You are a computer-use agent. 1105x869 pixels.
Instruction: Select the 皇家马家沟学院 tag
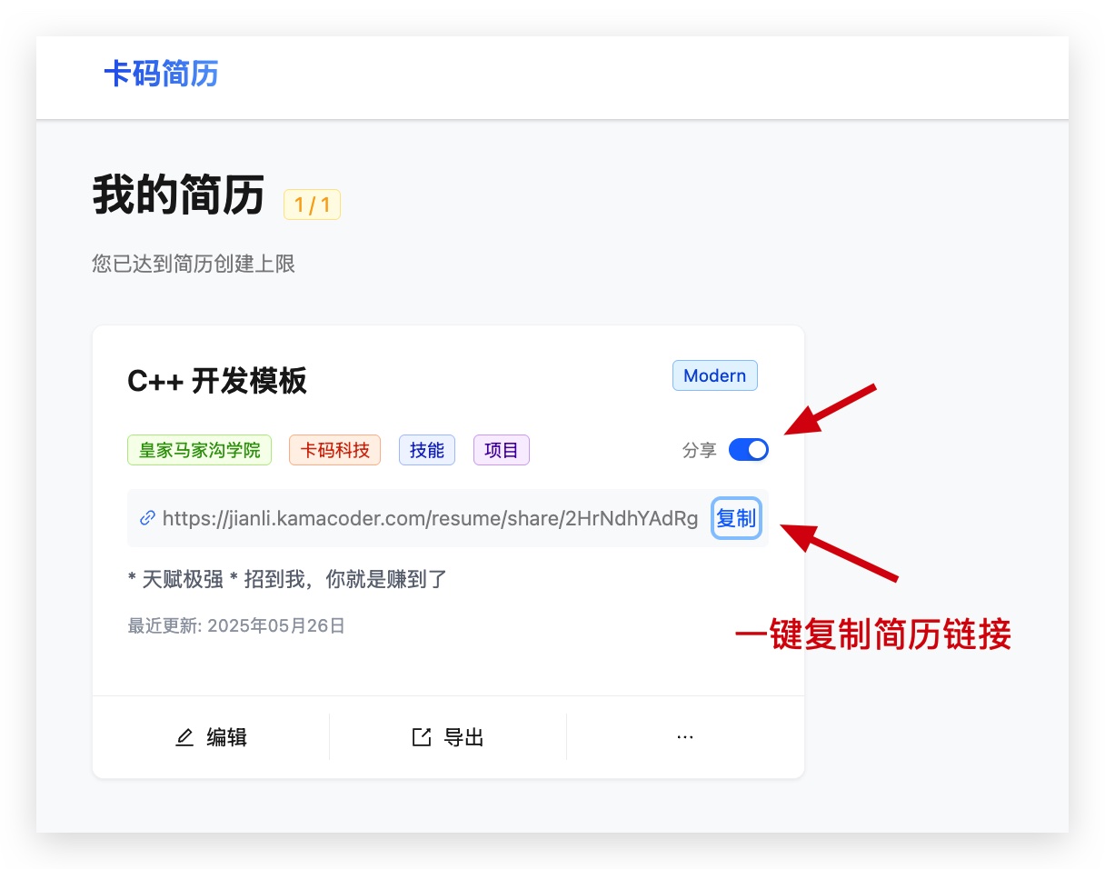pos(199,450)
